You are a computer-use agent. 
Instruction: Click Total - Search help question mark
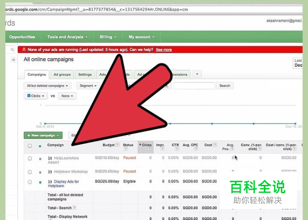pos(74,208)
